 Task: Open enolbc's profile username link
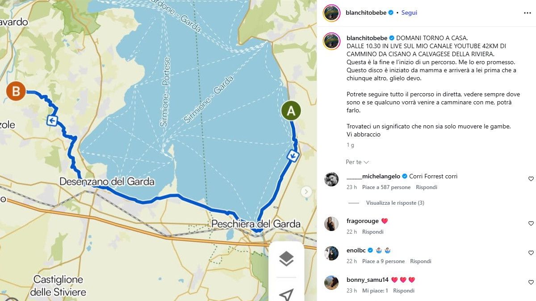coord(356,250)
